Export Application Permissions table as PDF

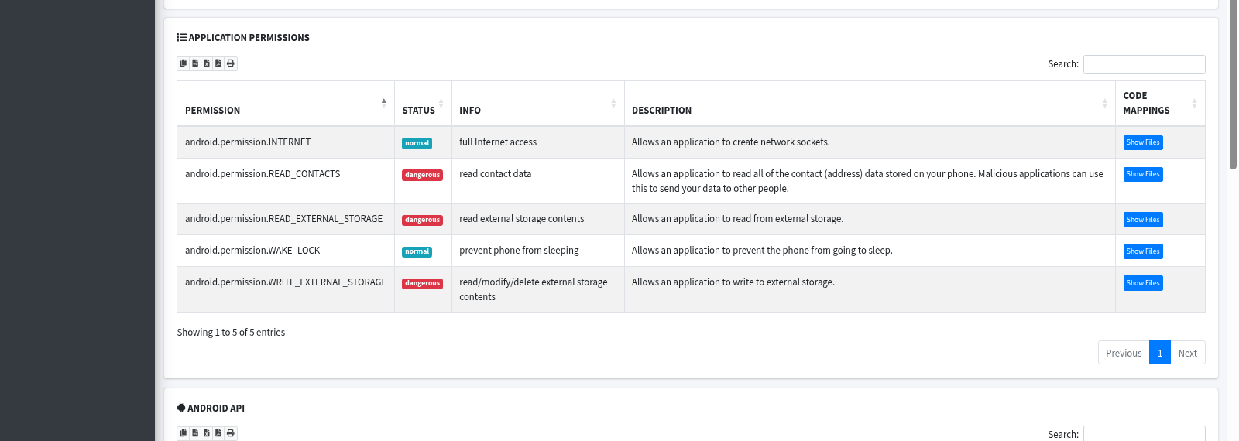218,63
